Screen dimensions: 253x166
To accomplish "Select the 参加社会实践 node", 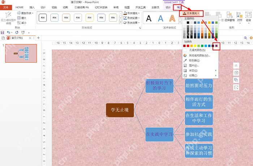I will click(x=199, y=134).
